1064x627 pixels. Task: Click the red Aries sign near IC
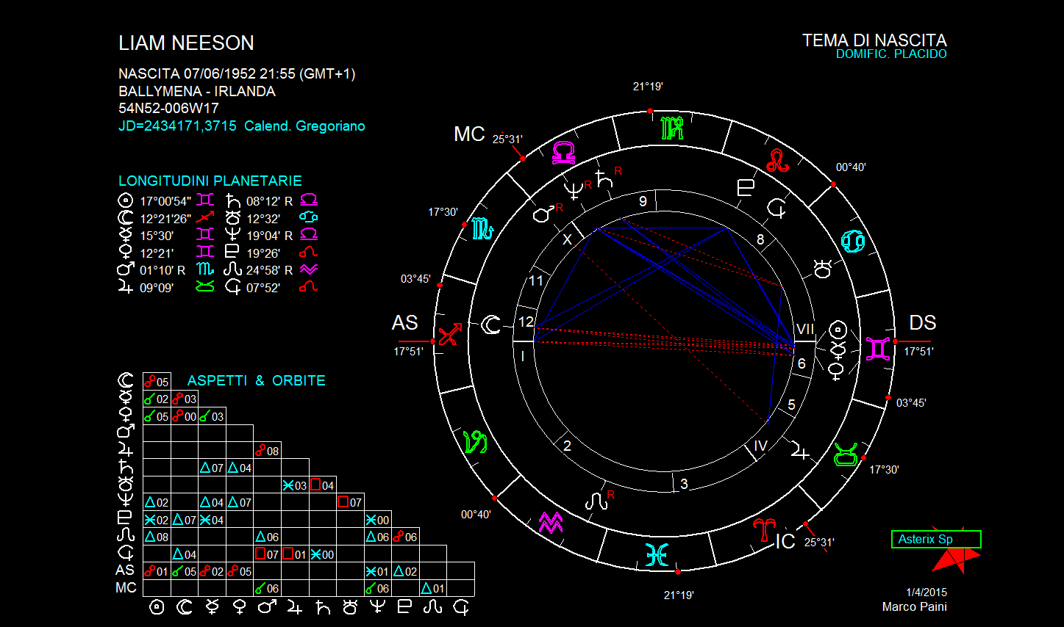click(765, 529)
